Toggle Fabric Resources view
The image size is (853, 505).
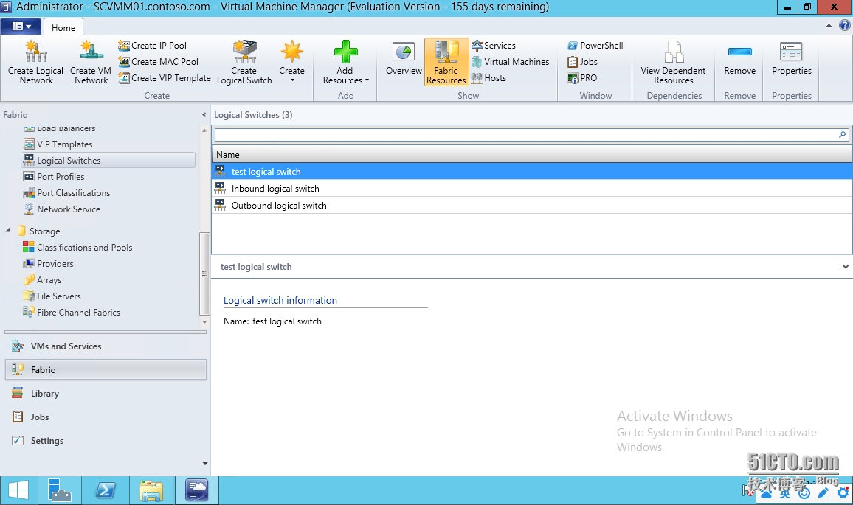[446, 62]
